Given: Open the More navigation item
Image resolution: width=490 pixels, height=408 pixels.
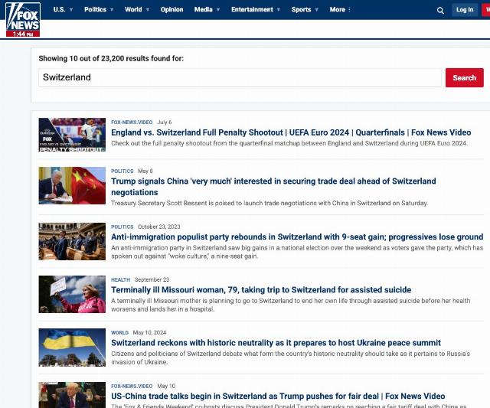Looking at the screenshot, I should pyautogui.click(x=338, y=9).
